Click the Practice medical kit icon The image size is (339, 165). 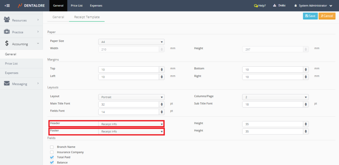[7, 32]
